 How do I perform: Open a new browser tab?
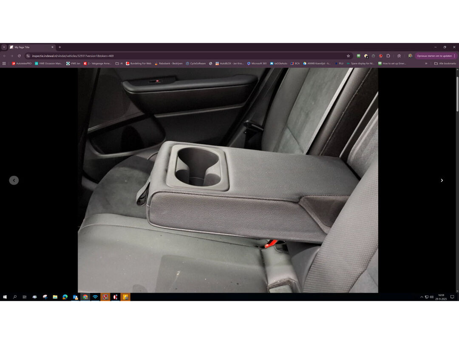pos(59,47)
